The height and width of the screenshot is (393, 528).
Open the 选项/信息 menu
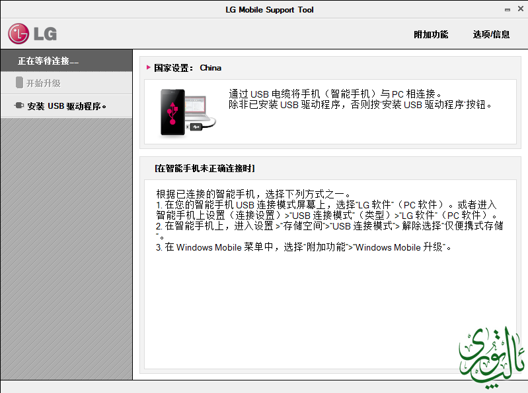[491, 34]
